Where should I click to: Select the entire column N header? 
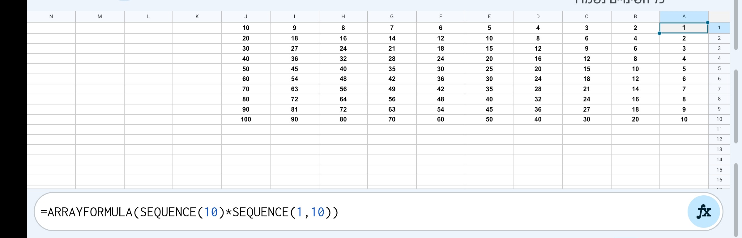pos(51,16)
